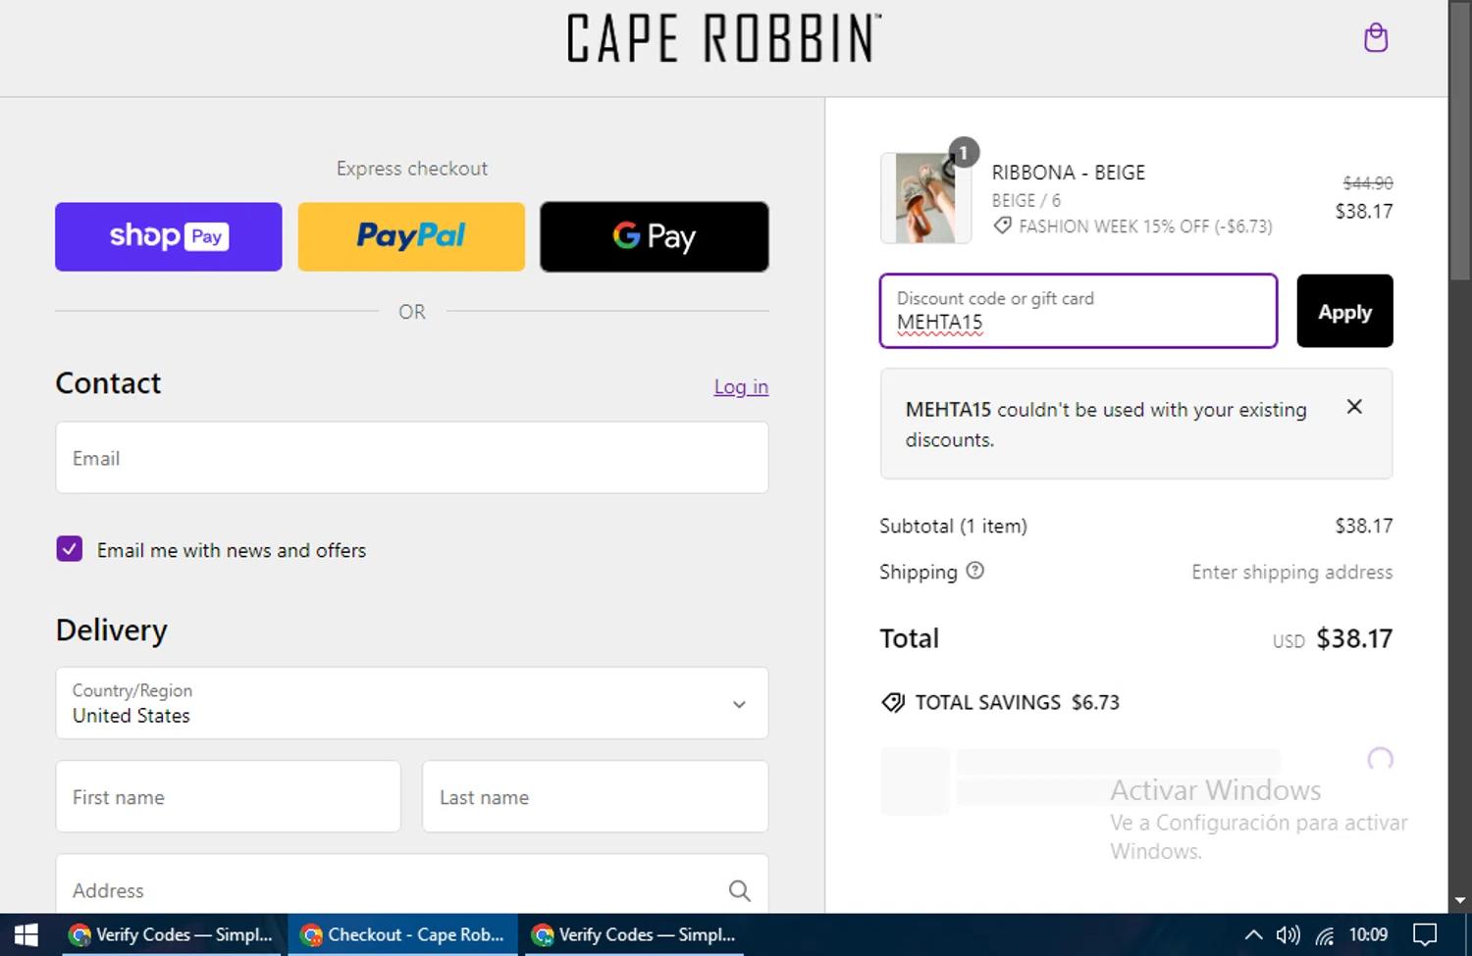
Task: Click the volume speaker tray icon
Action: coord(1288,934)
